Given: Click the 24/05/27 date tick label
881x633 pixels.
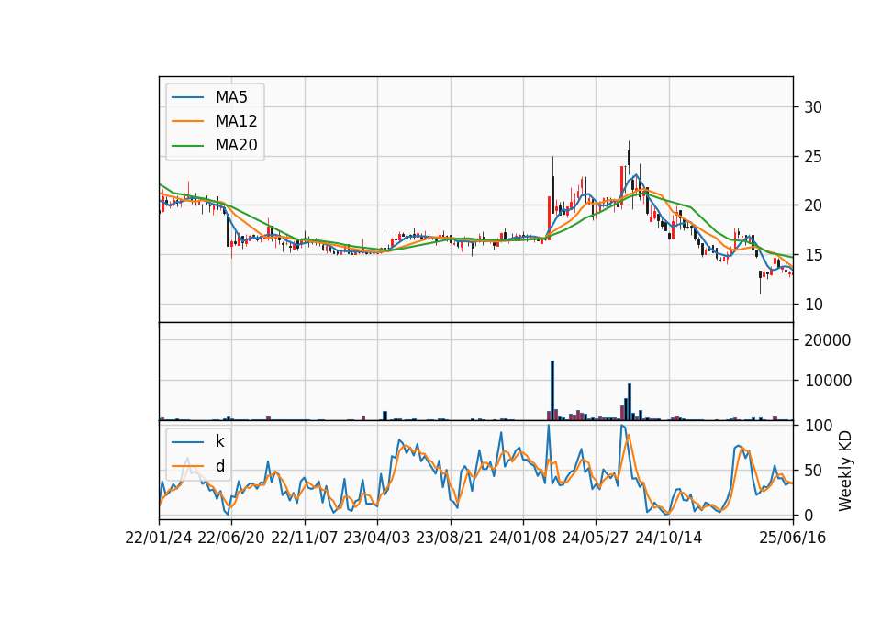Looking at the screenshot, I should tap(595, 538).
